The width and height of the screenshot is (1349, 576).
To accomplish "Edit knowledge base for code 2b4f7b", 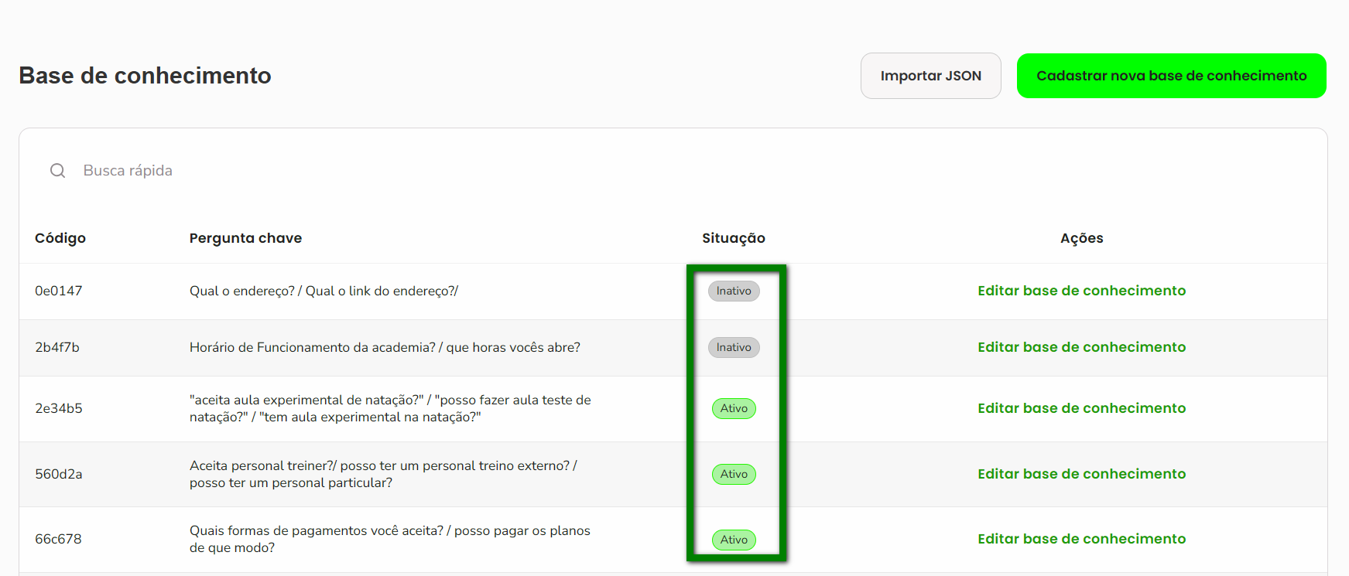I will [x=1081, y=347].
